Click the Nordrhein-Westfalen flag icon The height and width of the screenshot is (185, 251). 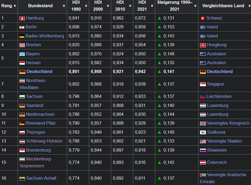click(22, 81)
